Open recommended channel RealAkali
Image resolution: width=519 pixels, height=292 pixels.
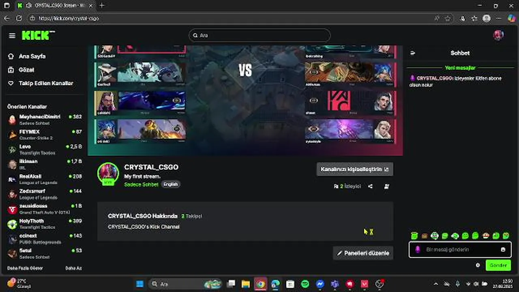(45, 179)
